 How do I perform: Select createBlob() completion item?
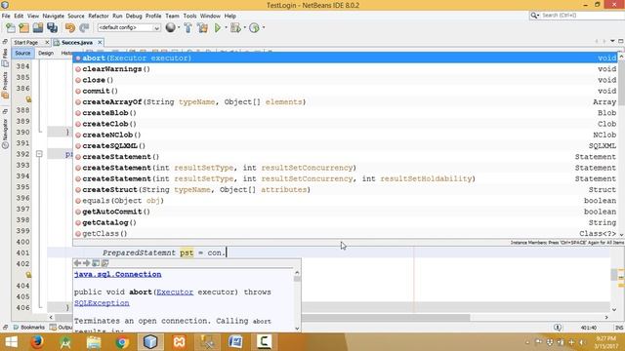click(x=345, y=113)
